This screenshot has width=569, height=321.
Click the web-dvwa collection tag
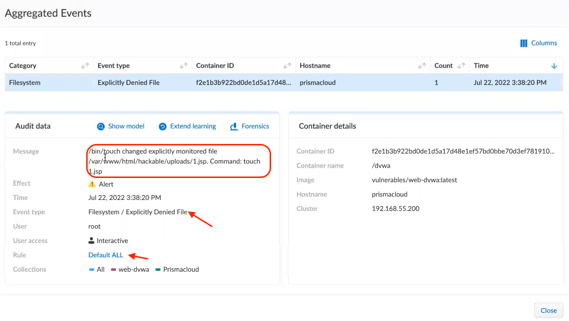134,269
